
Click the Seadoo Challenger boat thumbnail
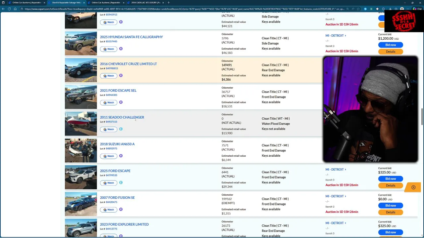click(x=81, y=124)
